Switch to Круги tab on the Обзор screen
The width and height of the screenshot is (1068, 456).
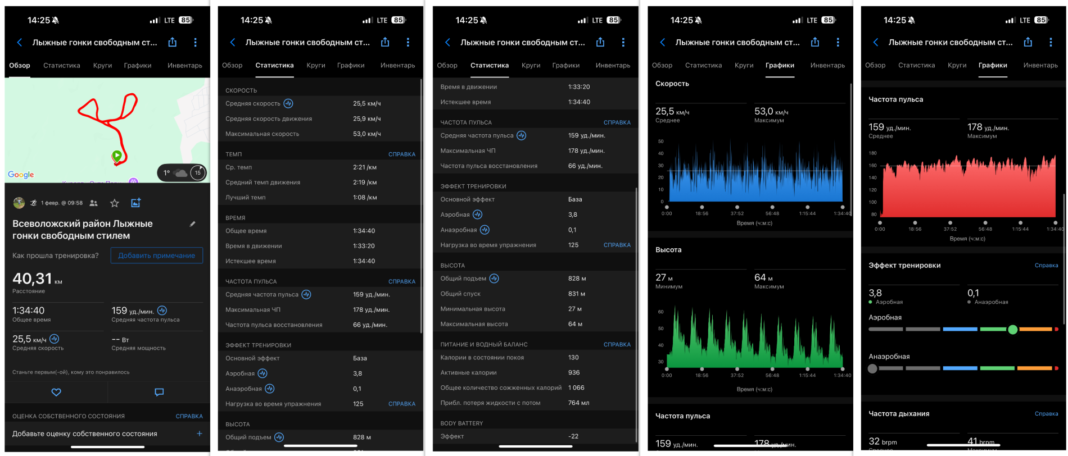(102, 65)
